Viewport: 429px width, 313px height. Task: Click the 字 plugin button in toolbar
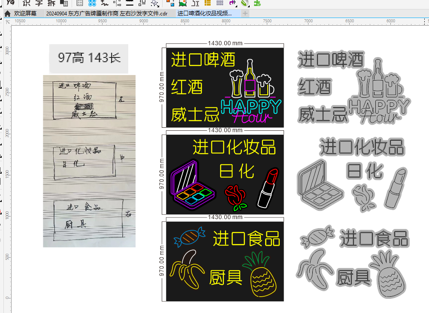click(x=39, y=3)
